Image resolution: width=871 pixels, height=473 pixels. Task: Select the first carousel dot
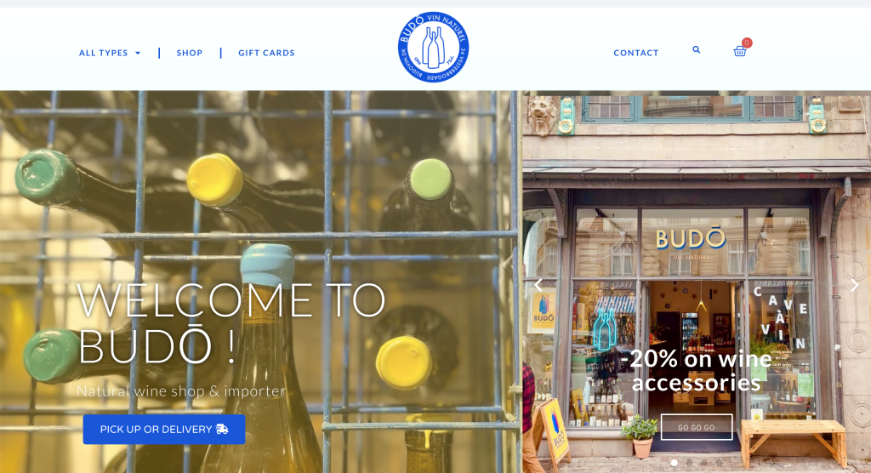(675, 463)
